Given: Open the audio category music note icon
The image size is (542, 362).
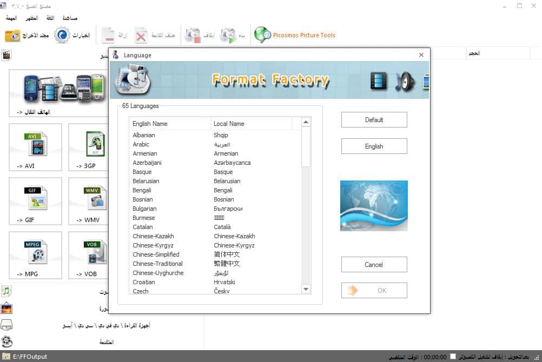Looking at the screenshot, I should click(x=6, y=291).
